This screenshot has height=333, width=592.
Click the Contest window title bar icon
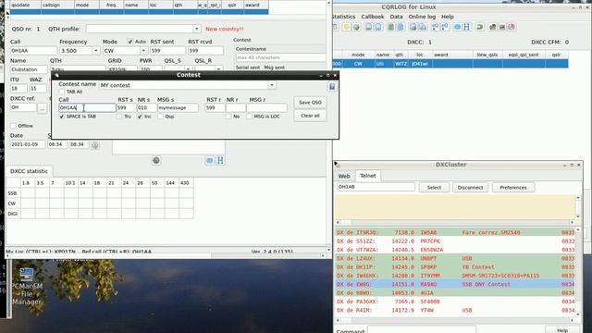click(56, 75)
